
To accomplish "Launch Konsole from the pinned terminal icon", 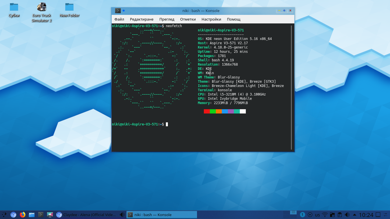I will [41, 215].
